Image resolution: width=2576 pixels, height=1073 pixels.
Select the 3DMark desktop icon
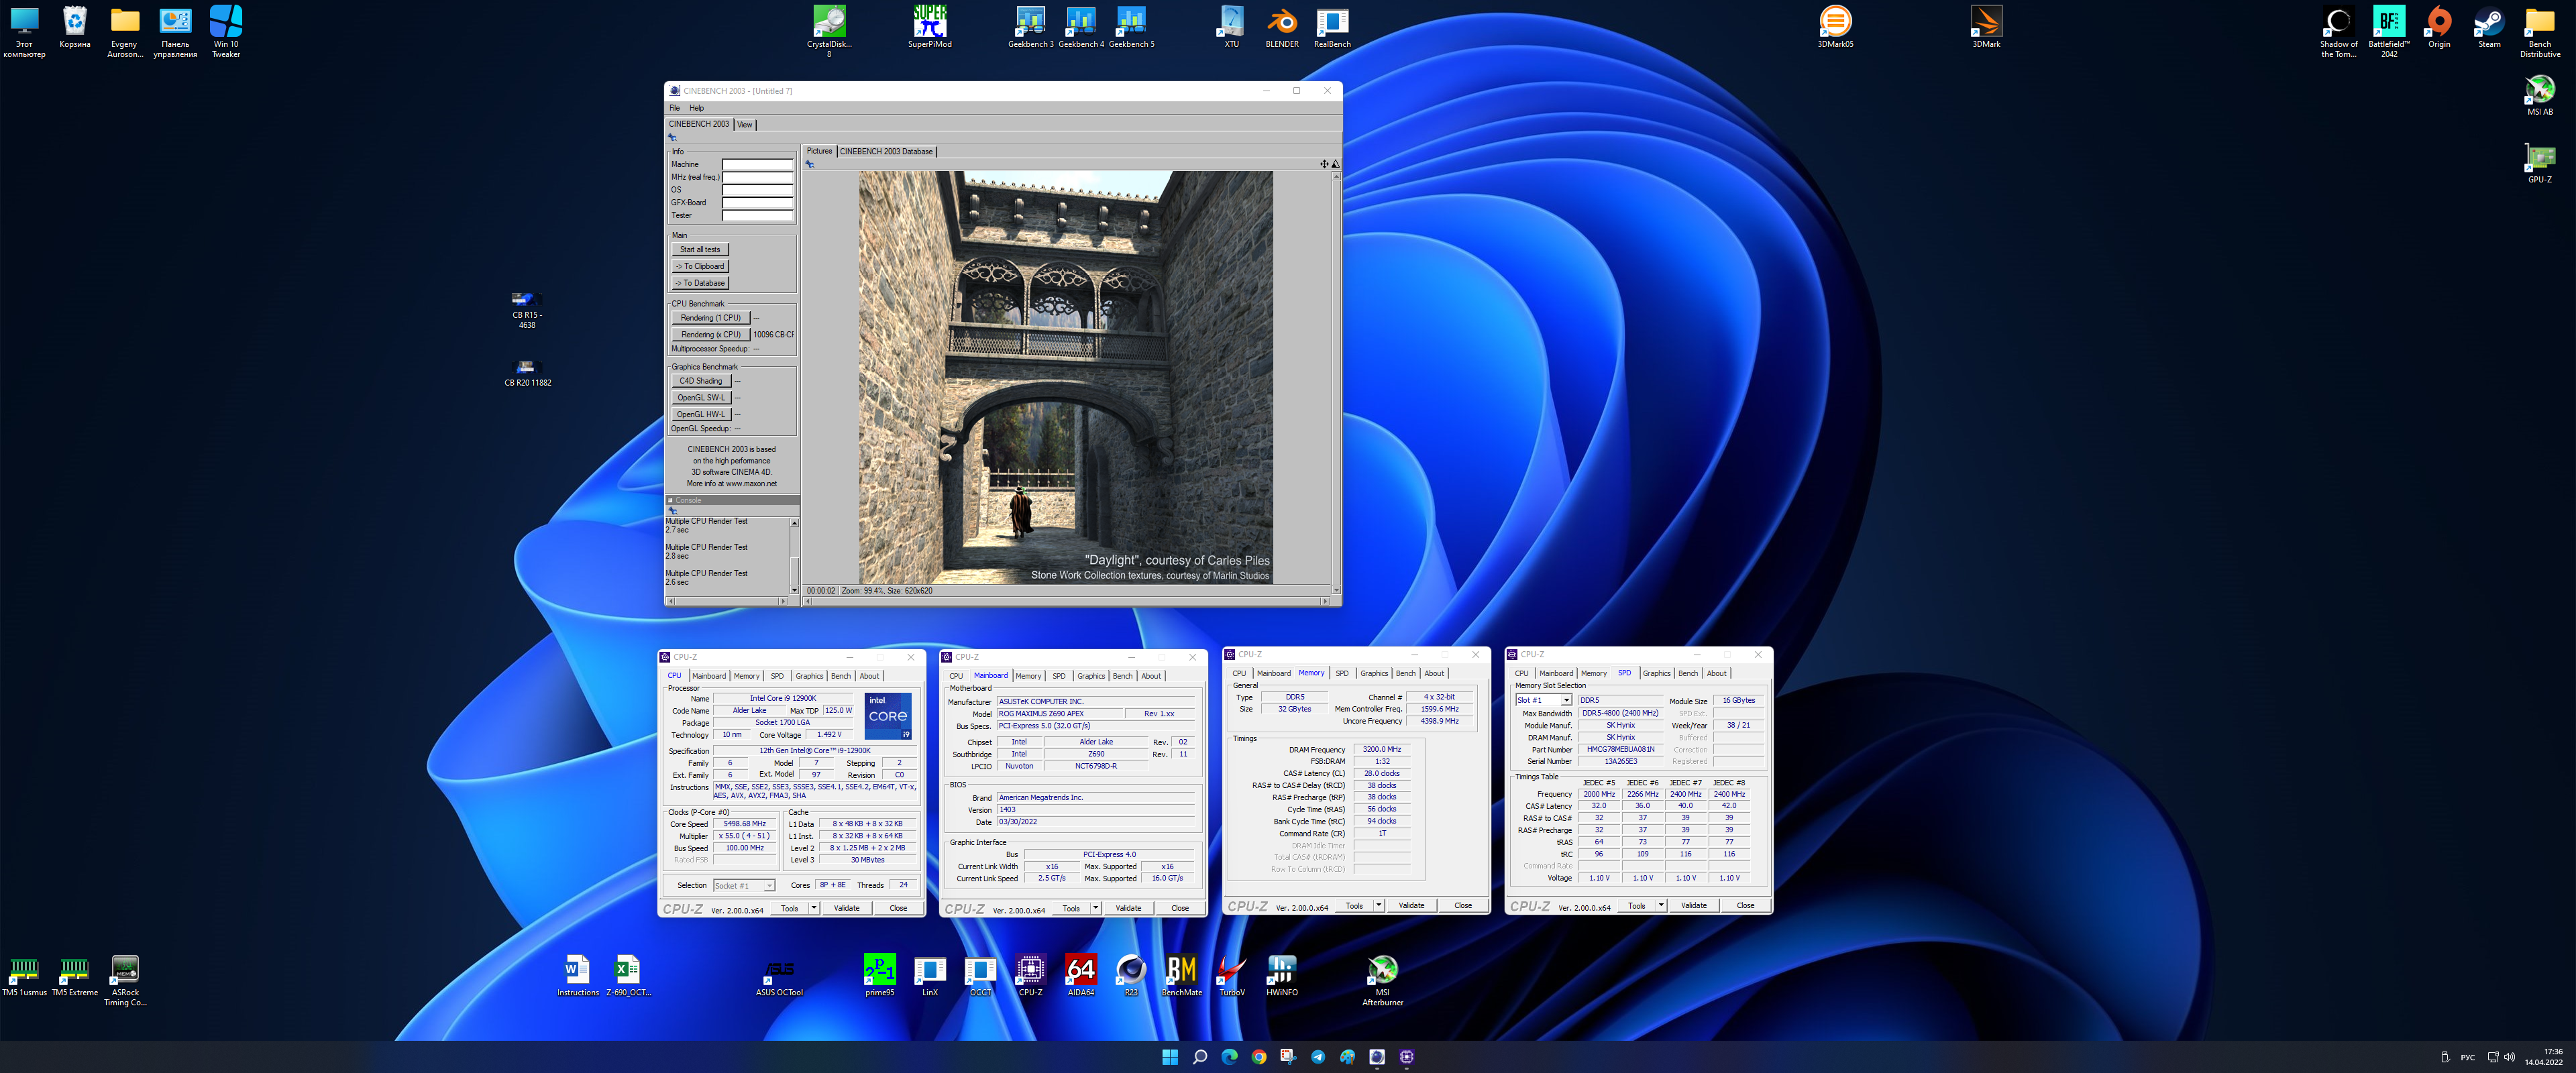click(1986, 26)
